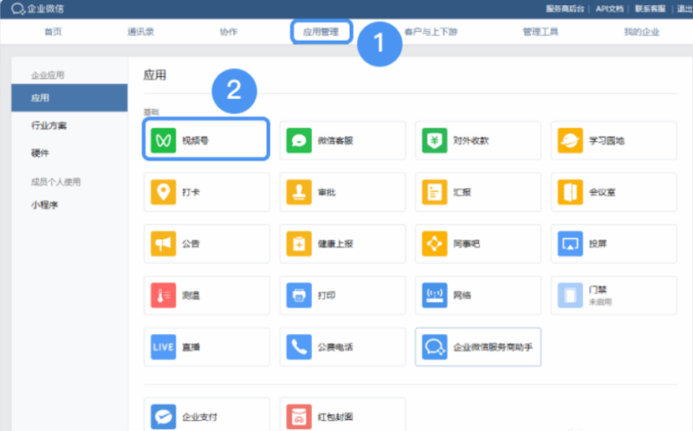The width and height of the screenshot is (693, 431).
Task: Switch to the 协作 tab
Action: click(x=229, y=32)
